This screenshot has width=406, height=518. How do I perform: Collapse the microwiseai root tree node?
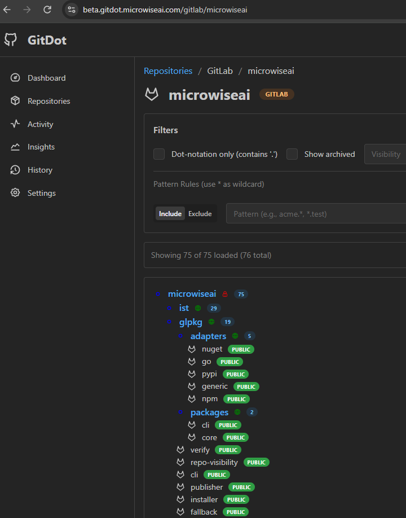[158, 294]
